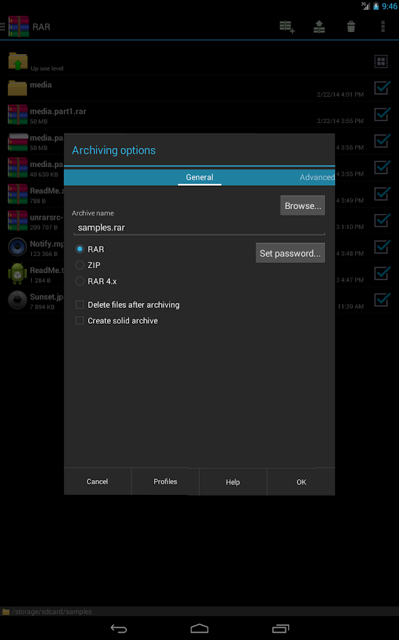Tap the select-all grid icon

381,62
